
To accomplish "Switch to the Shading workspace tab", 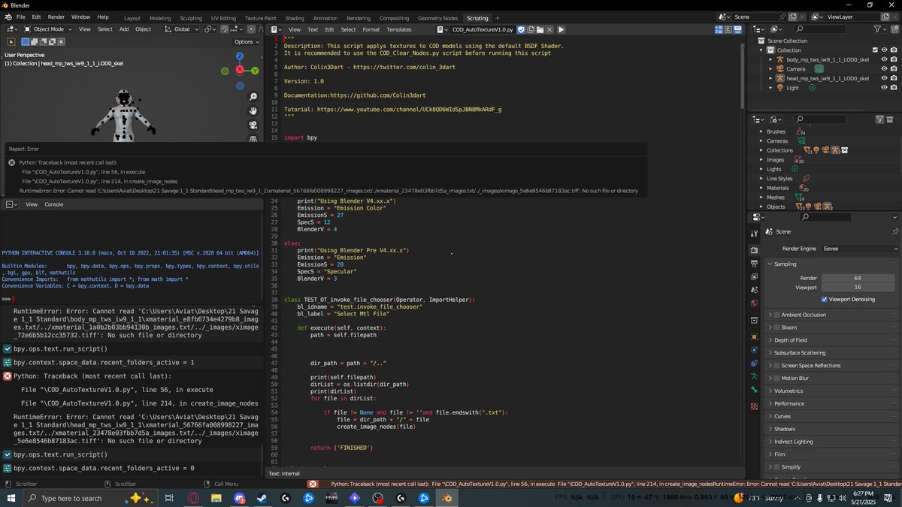I will click(295, 18).
